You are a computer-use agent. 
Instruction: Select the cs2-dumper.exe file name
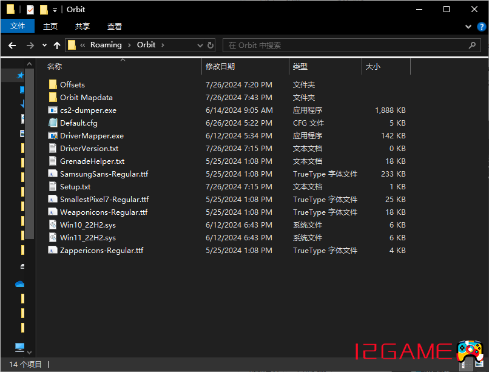pos(88,110)
